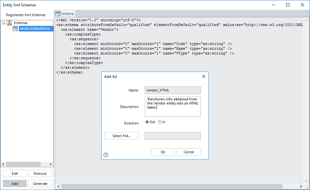Click the Schemas root tree label
The image size is (310, 190).
pyautogui.click(x=21, y=23)
